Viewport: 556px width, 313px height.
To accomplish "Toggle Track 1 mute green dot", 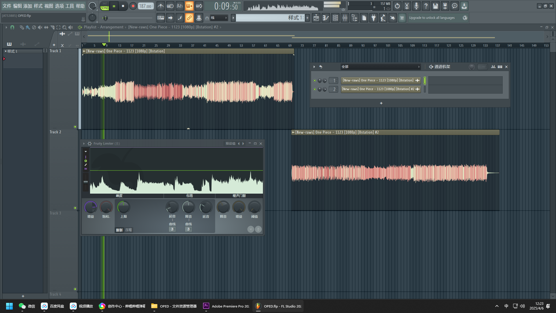I will pos(75,127).
